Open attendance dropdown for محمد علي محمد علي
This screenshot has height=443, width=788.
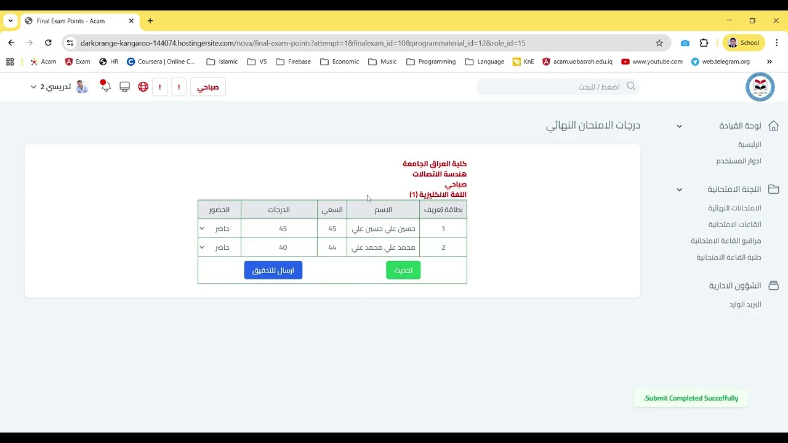219,247
